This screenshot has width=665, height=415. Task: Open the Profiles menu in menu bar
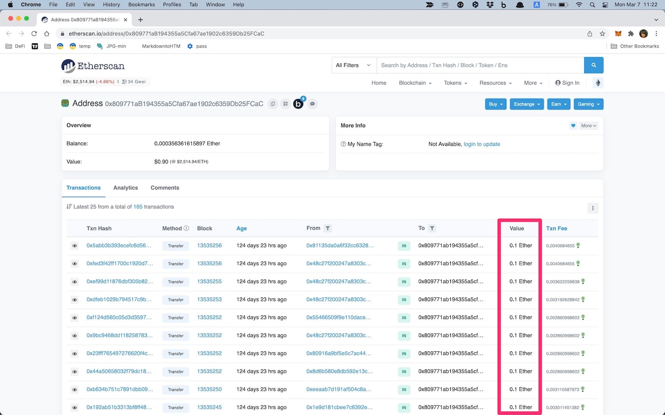click(172, 4)
